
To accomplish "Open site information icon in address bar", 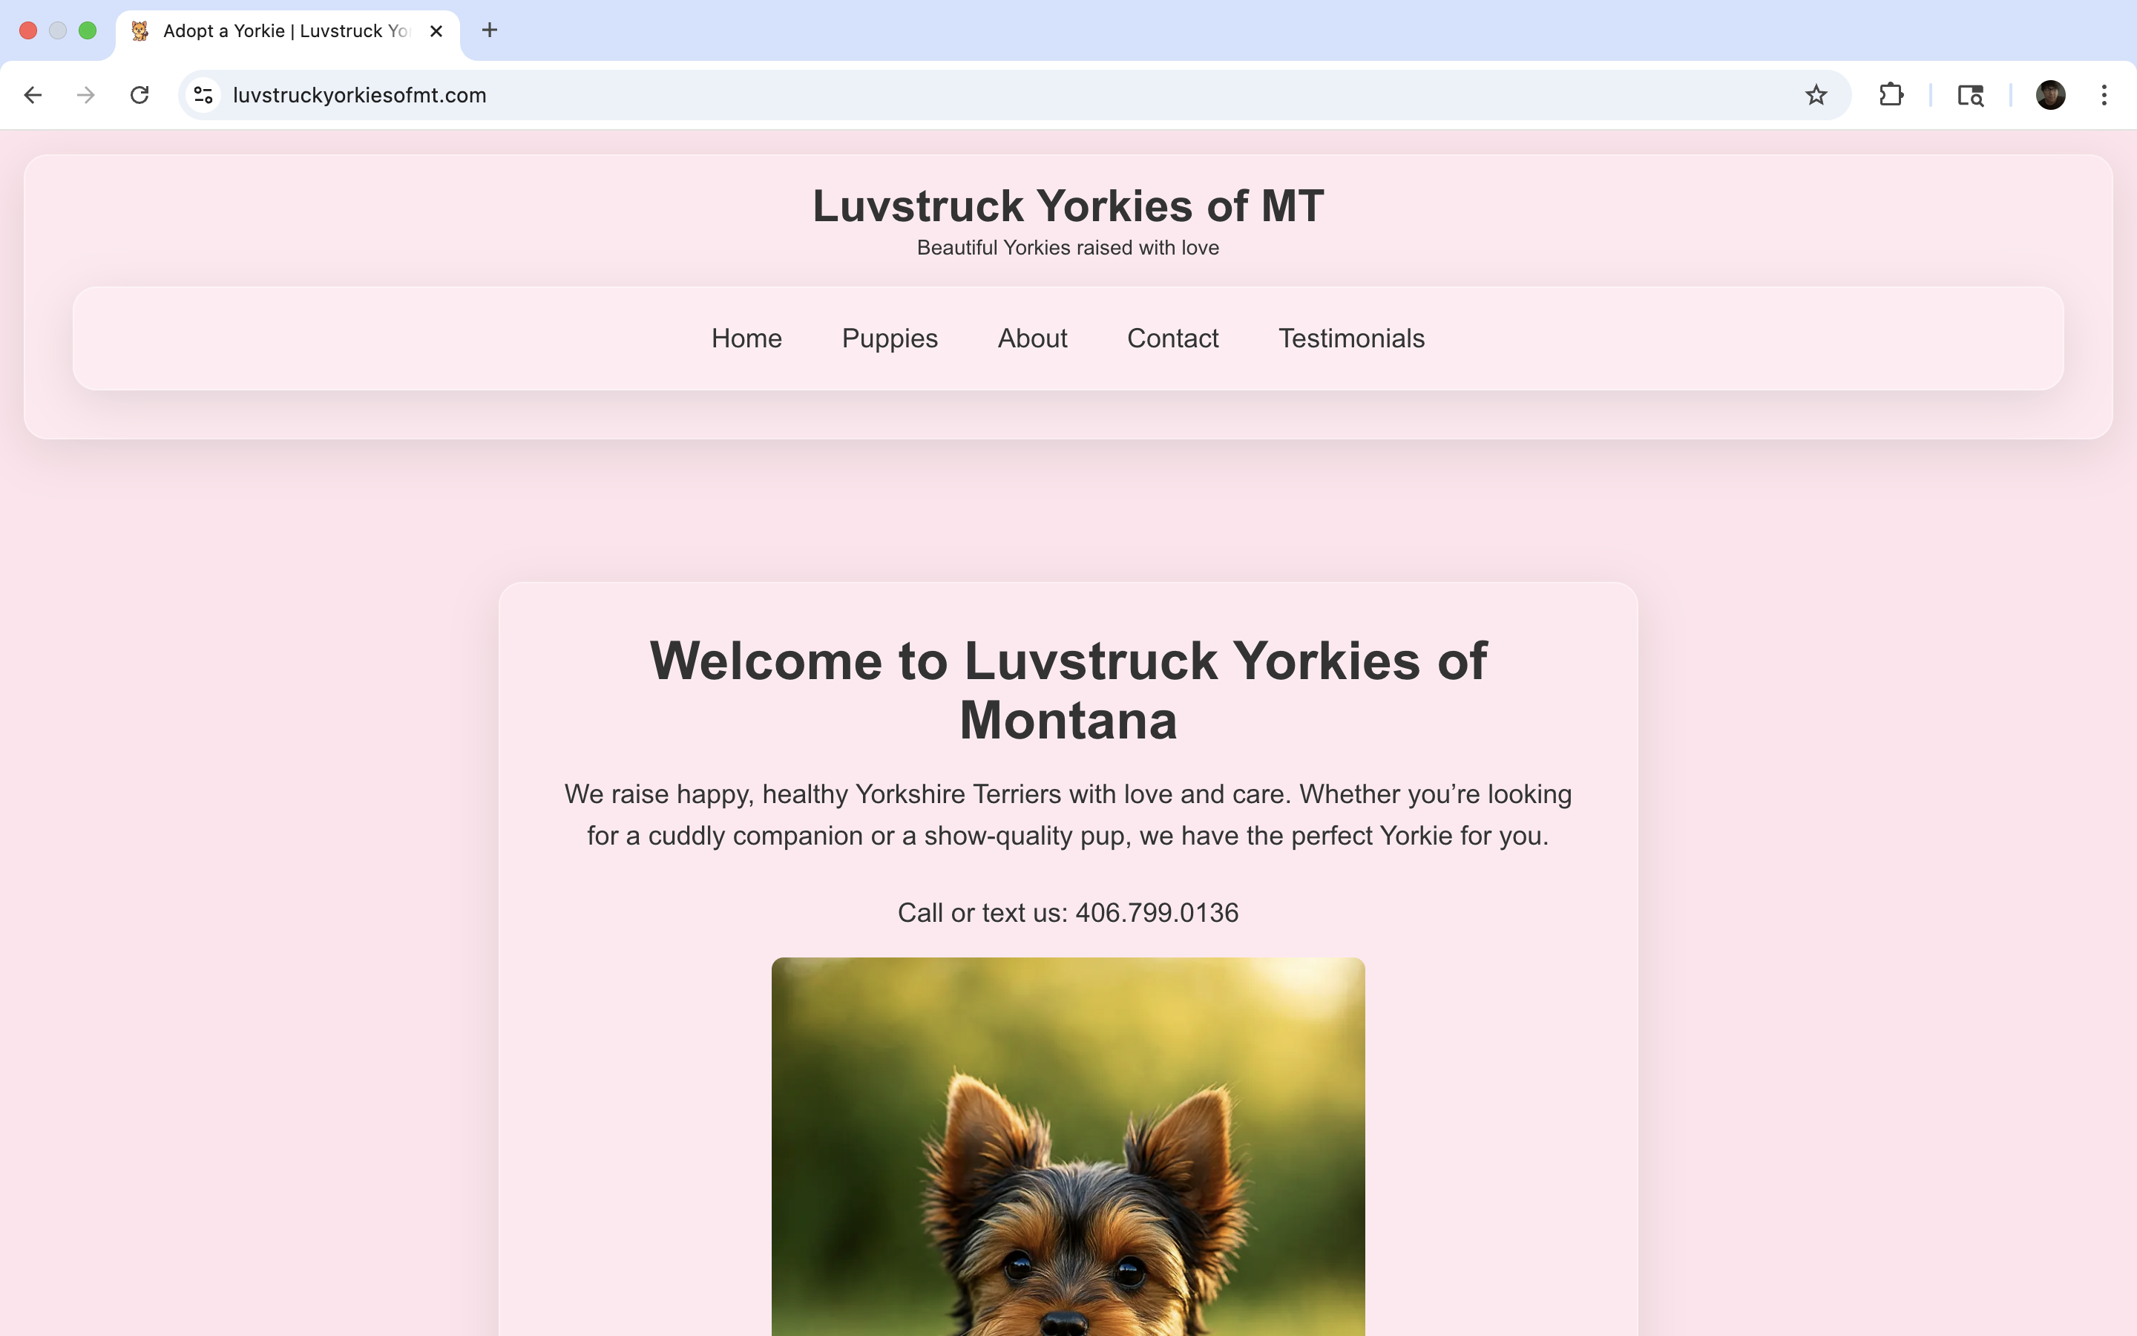I will coord(204,94).
